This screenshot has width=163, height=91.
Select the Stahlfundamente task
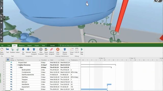tap(28, 75)
